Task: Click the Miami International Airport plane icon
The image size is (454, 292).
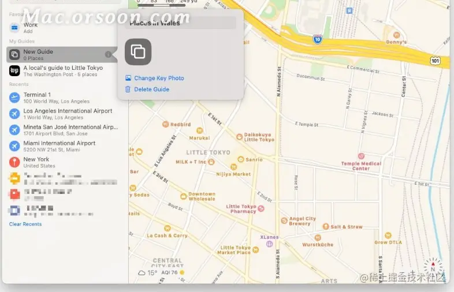Action: (x=14, y=146)
